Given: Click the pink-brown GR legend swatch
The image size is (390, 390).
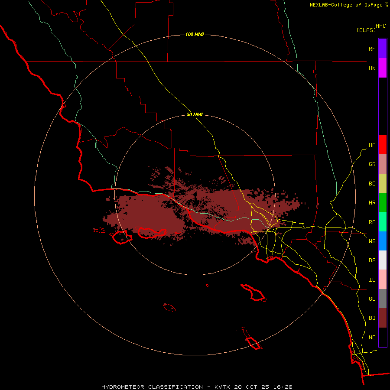Looking at the screenshot, I should [x=383, y=164].
